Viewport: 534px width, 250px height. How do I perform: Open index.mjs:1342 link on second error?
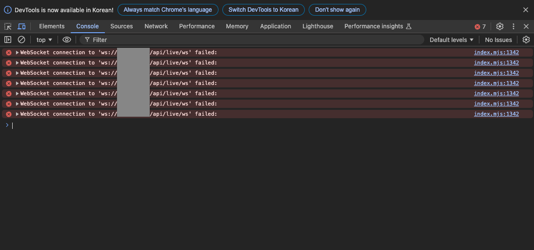496,63
